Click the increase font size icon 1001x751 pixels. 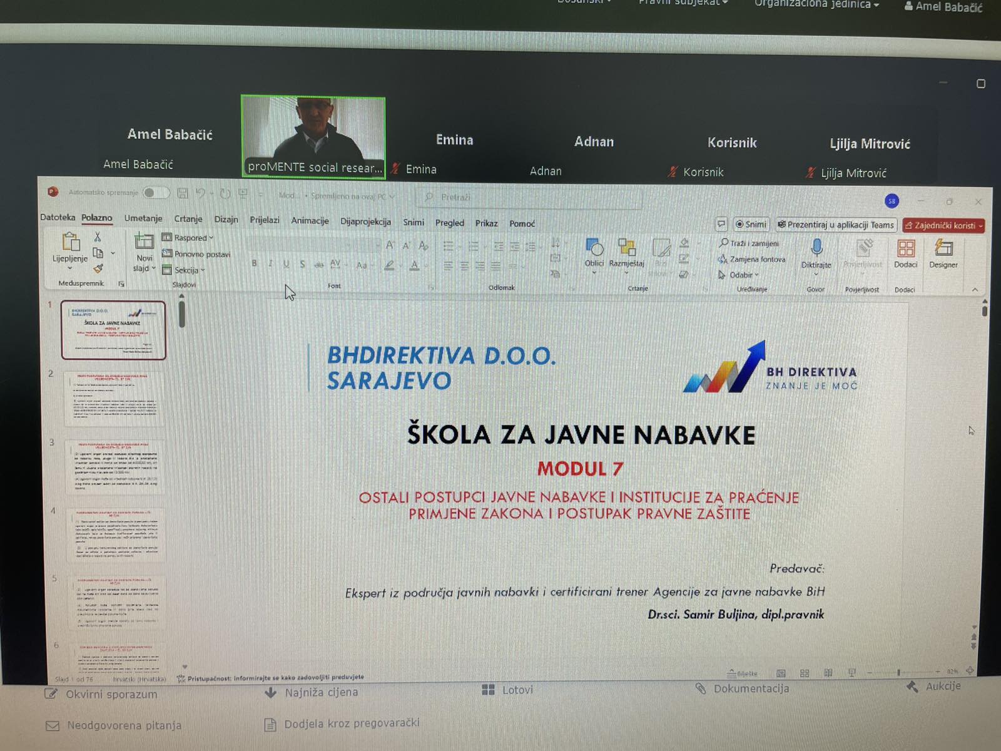tap(390, 245)
